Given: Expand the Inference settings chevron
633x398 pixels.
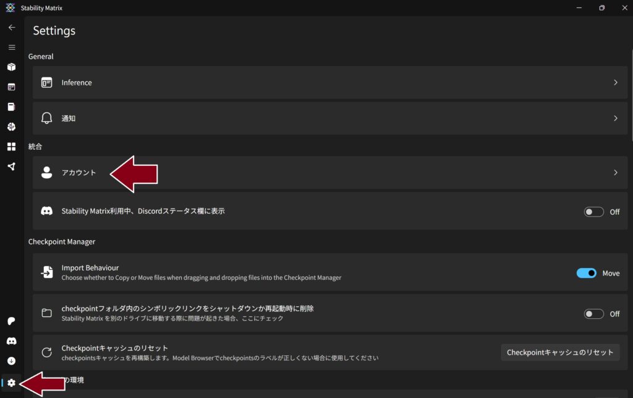Looking at the screenshot, I should (616, 82).
